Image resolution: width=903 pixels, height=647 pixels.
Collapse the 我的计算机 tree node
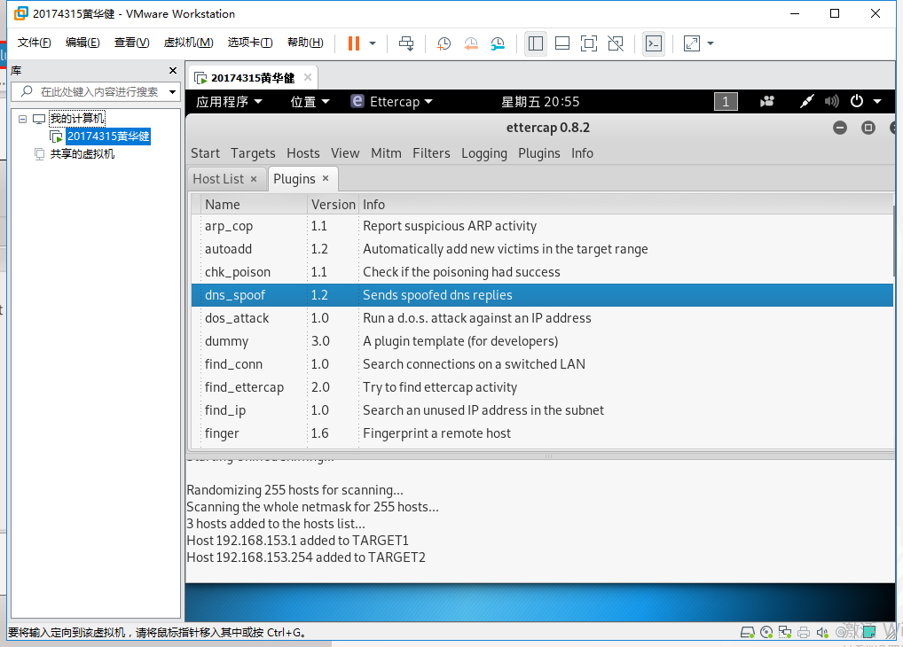(x=22, y=119)
